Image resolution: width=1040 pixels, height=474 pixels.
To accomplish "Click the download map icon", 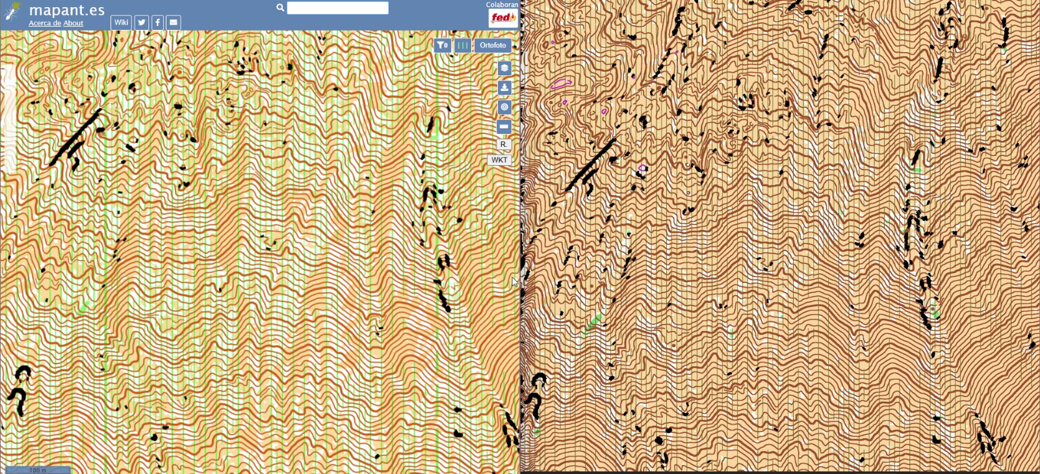I will (504, 88).
